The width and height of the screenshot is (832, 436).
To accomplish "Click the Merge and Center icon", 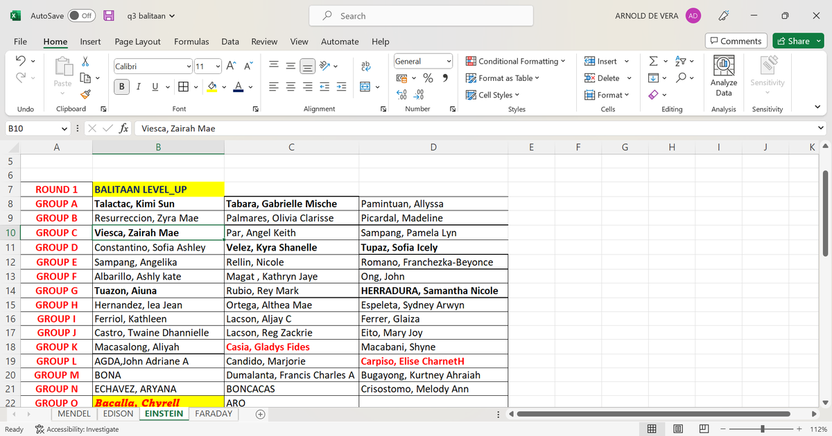I will (x=365, y=87).
